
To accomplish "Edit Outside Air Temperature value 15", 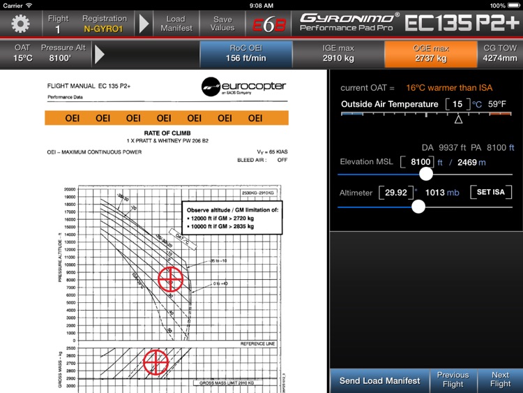I will point(457,104).
